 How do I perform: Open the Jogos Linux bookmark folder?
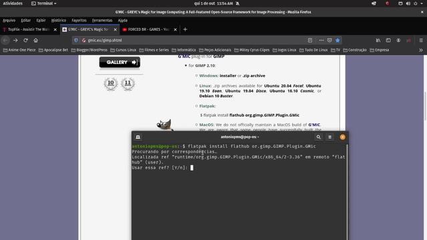click(284, 50)
